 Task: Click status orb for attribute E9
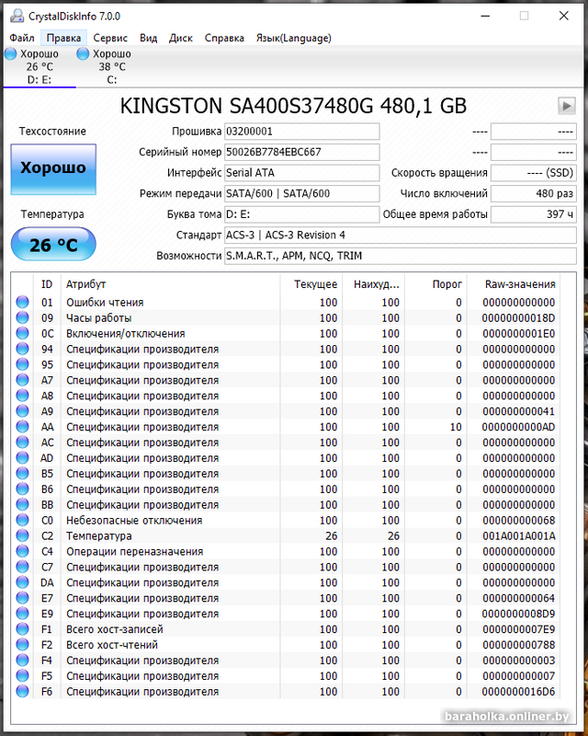click(22, 613)
